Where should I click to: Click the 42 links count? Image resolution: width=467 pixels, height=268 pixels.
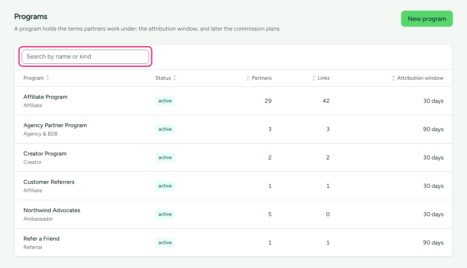[x=326, y=101]
